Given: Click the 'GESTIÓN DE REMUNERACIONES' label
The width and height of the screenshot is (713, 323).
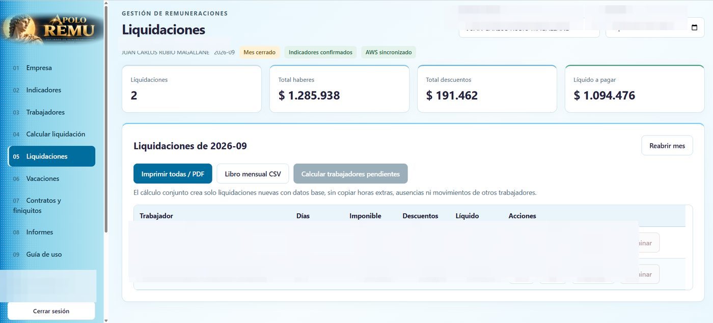Looking at the screenshot, I should 175,14.
